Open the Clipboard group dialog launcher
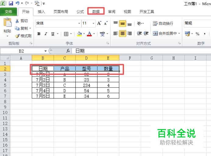 point(31,43)
